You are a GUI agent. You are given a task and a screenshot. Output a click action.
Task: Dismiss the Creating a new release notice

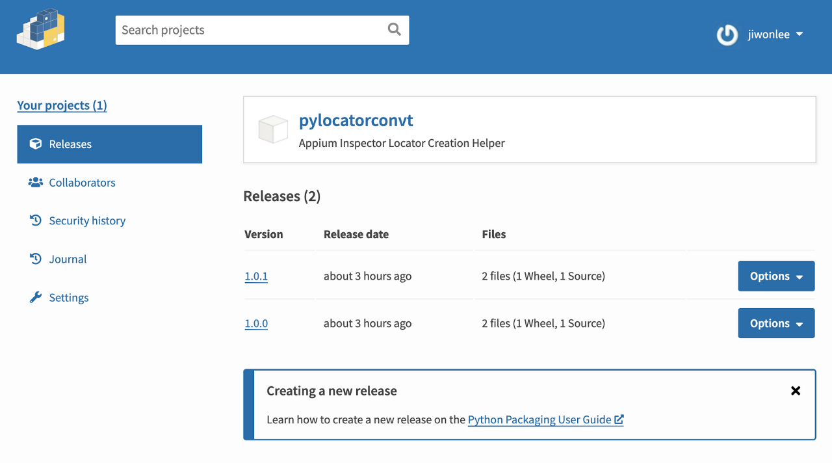(x=796, y=391)
